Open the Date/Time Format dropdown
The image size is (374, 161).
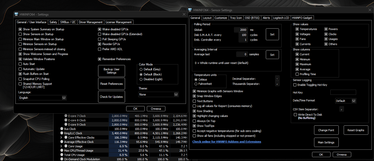[x=346, y=101]
